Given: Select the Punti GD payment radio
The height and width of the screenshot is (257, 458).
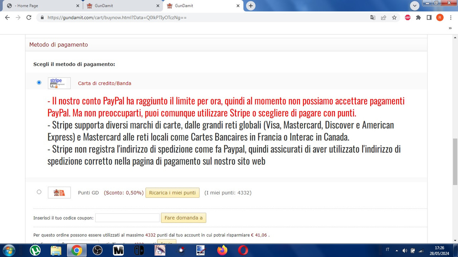Looking at the screenshot, I should point(39,192).
